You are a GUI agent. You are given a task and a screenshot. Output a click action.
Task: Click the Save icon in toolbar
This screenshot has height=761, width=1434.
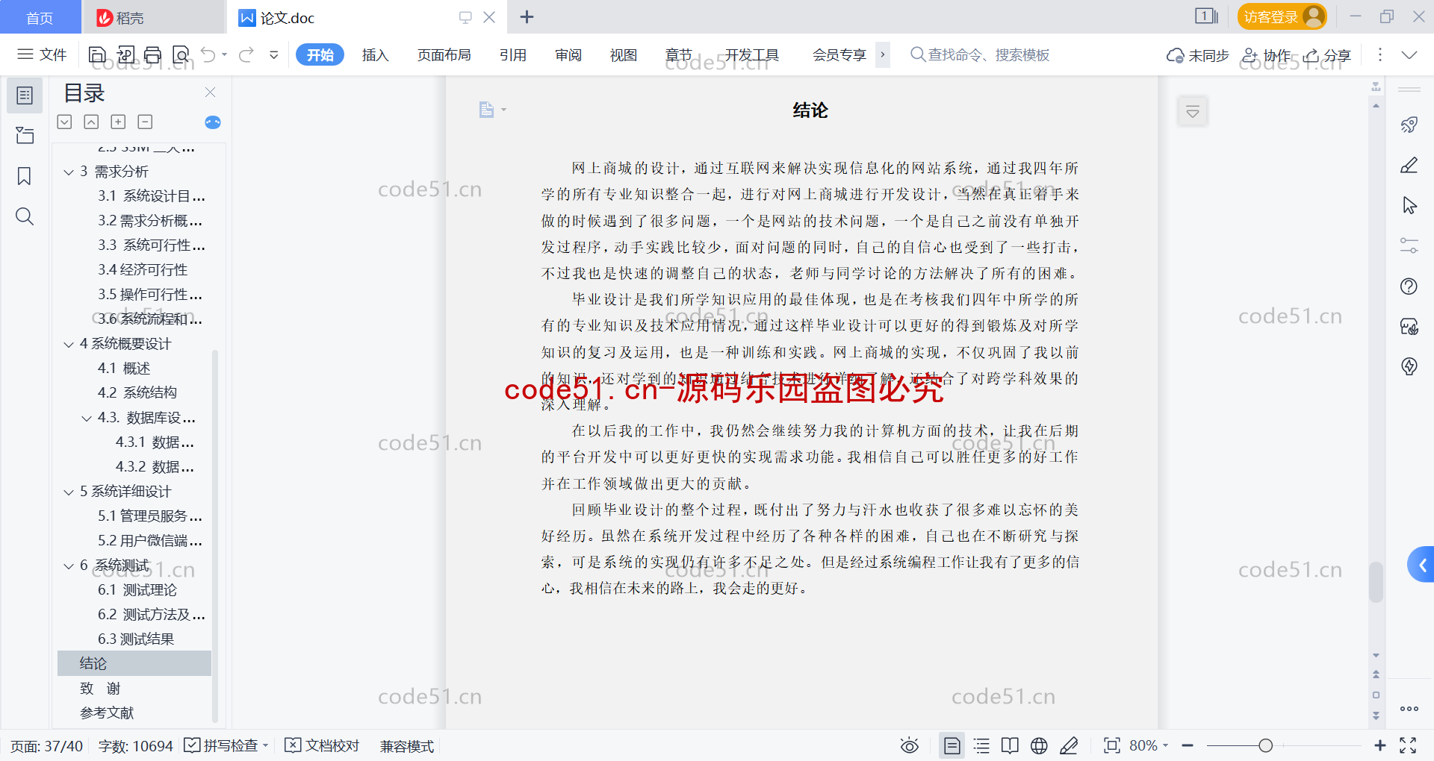coord(97,54)
